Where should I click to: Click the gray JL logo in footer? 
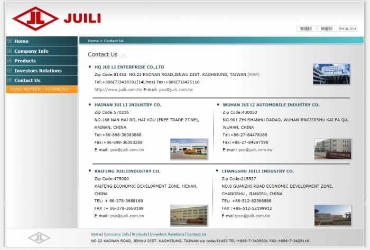point(39,238)
